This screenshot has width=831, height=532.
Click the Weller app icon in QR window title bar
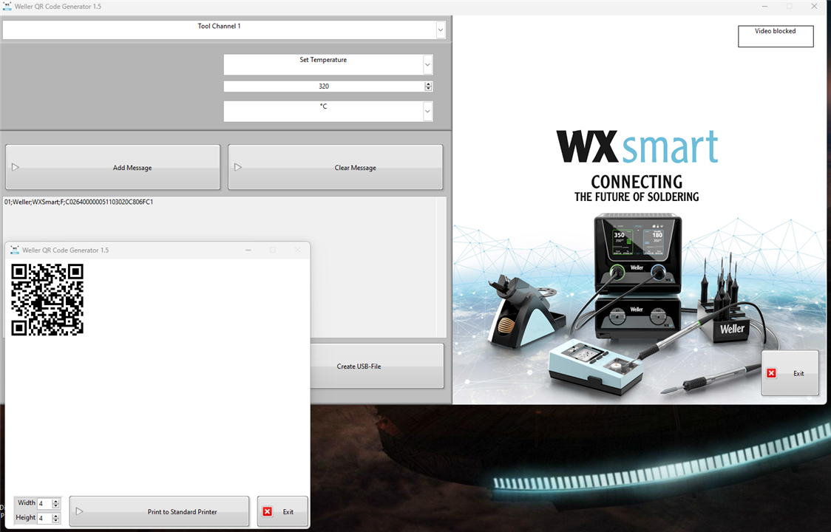click(15, 250)
